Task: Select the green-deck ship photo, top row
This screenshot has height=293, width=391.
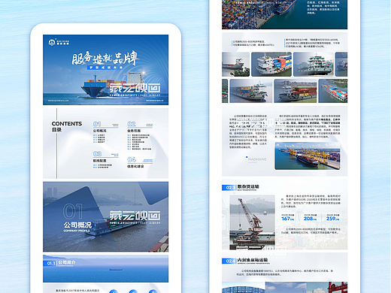Action: 314,64
